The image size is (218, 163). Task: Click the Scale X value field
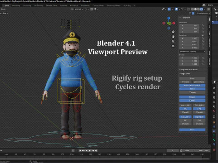point(189,58)
